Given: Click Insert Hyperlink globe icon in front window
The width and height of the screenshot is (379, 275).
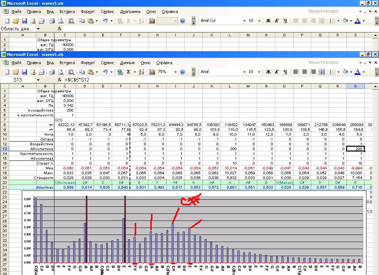Looking at the screenshot, I should [x=120, y=72].
